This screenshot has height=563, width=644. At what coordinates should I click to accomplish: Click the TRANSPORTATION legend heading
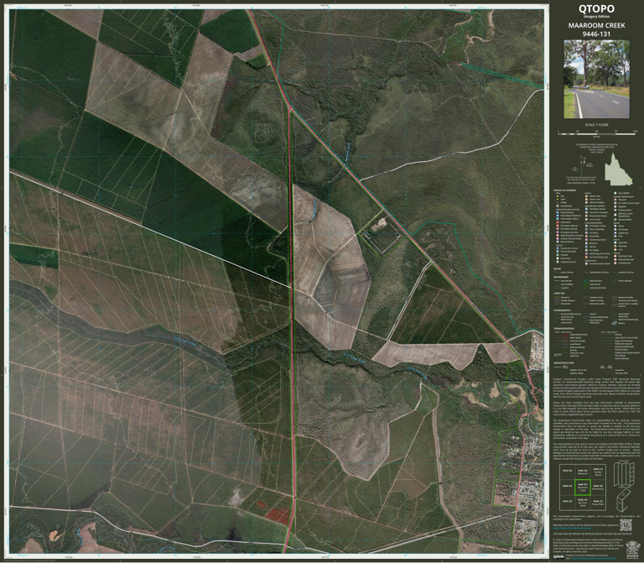point(563,328)
